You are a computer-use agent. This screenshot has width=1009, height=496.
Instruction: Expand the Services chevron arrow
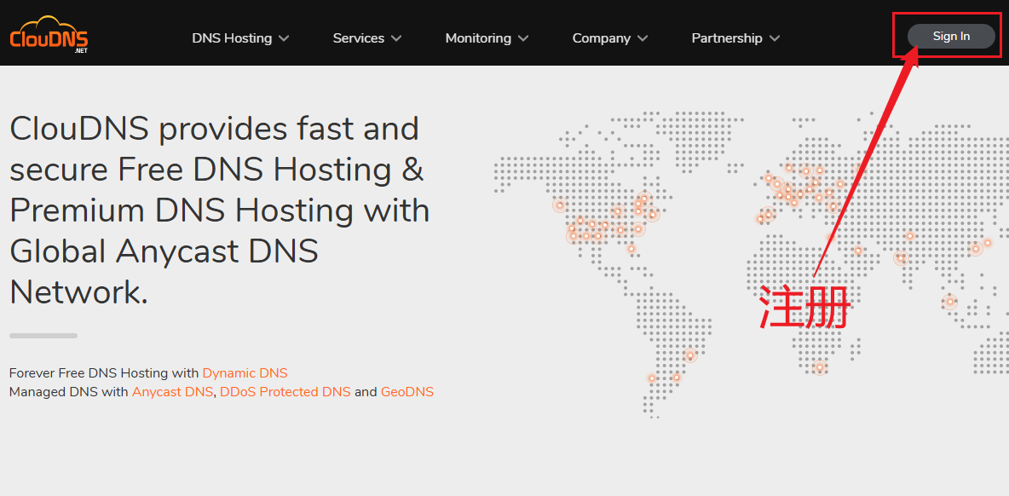tap(396, 38)
